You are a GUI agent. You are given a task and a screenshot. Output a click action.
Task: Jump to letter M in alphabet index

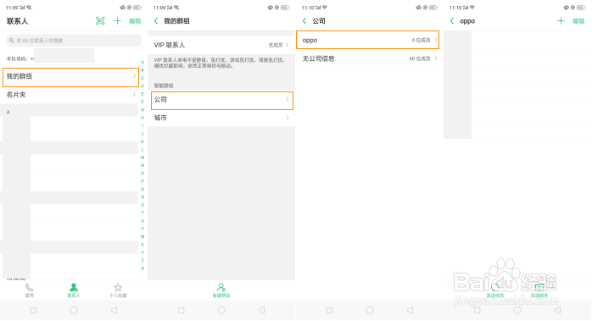(x=142, y=158)
